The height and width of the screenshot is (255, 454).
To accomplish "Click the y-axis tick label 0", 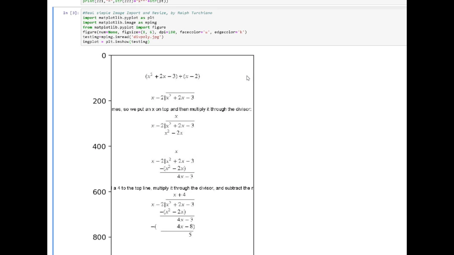I will (104, 56).
